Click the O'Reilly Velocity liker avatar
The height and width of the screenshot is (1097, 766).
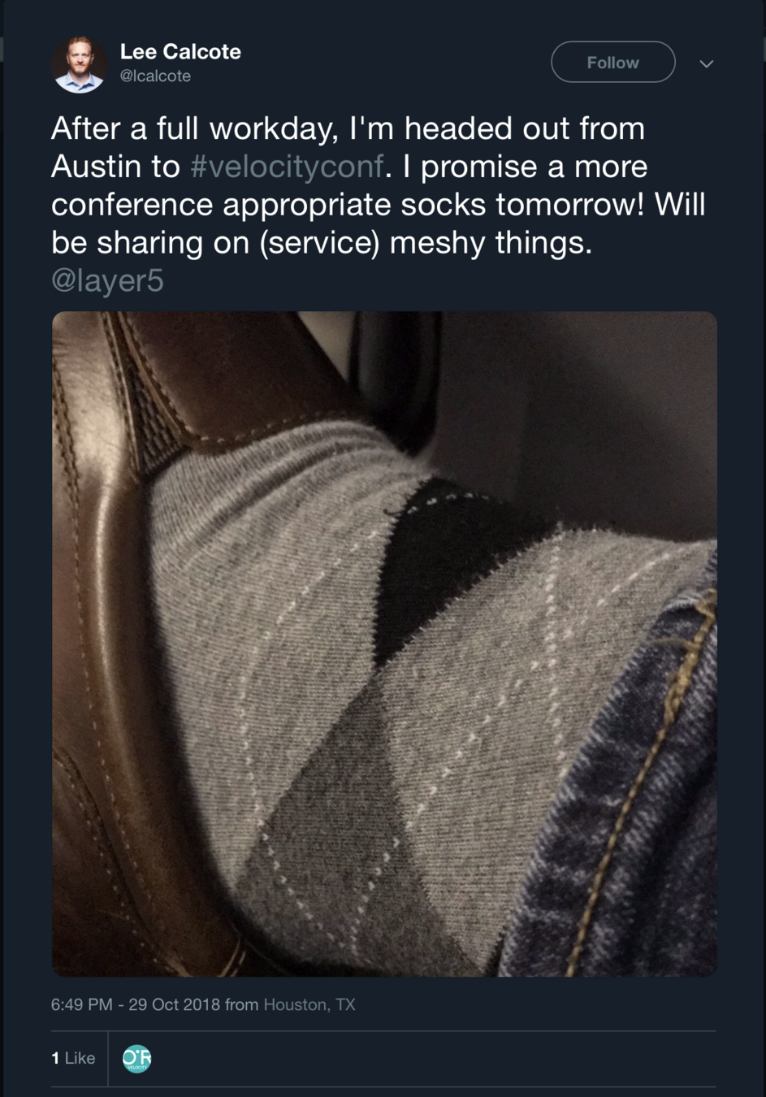(136, 1058)
